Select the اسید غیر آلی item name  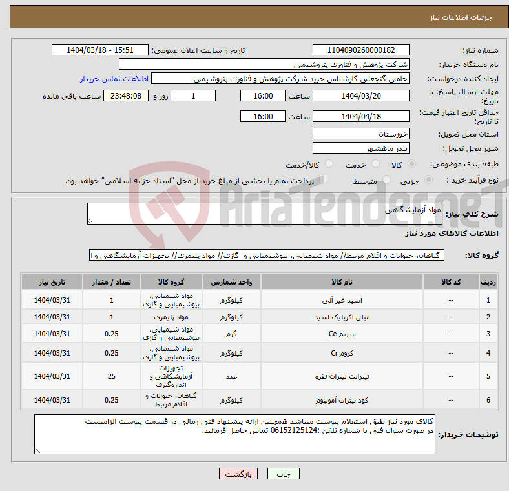(x=342, y=301)
